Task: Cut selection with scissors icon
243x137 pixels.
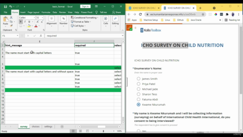Action: pos(11,18)
